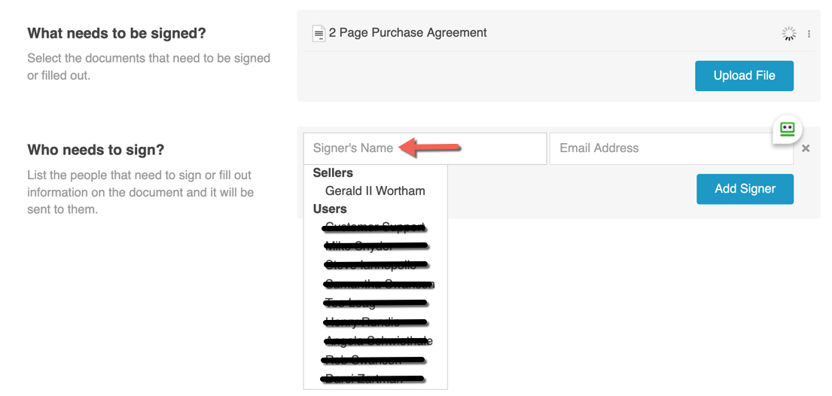This screenshot has height=396, width=832.
Task: Choose the last redacted user, Darci
Action: pyautogui.click(x=373, y=379)
